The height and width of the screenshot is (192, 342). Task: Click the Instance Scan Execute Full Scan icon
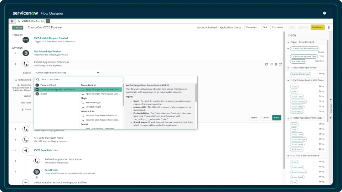pos(83,116)
